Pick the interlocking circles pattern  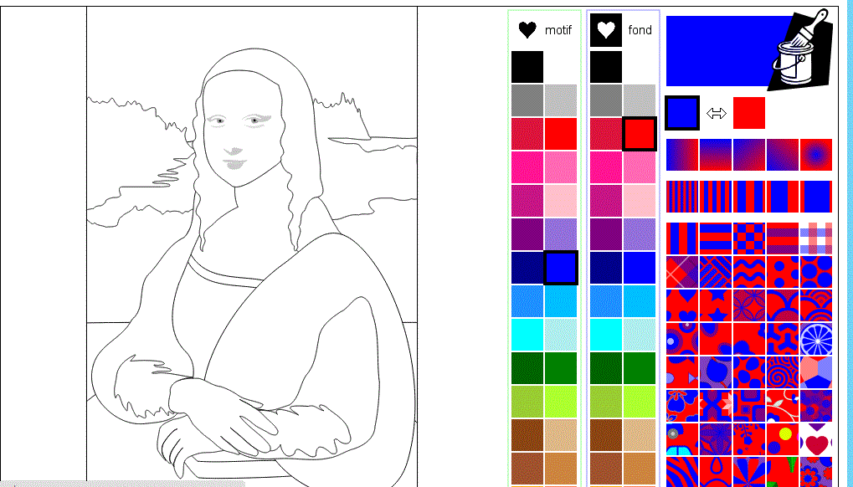pos(749,305)
